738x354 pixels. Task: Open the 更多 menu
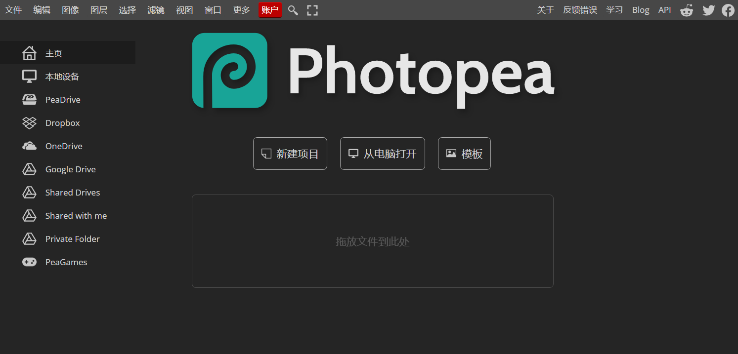(242, 10)
